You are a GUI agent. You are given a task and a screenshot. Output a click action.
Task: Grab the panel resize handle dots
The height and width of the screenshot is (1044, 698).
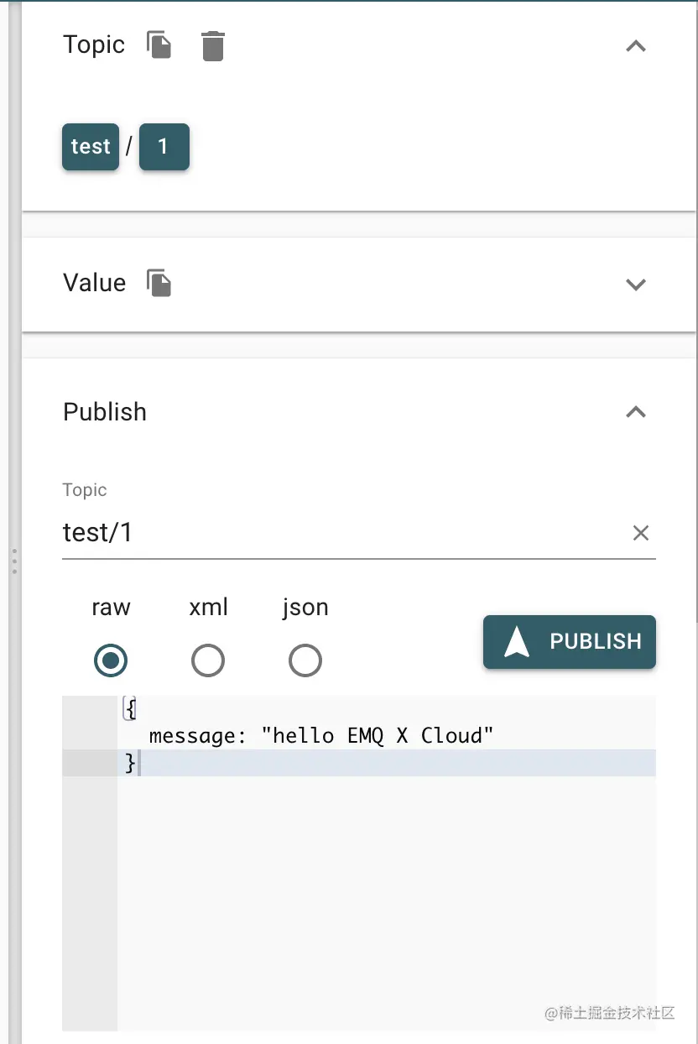pyautogui.click(x=14, y=561)
